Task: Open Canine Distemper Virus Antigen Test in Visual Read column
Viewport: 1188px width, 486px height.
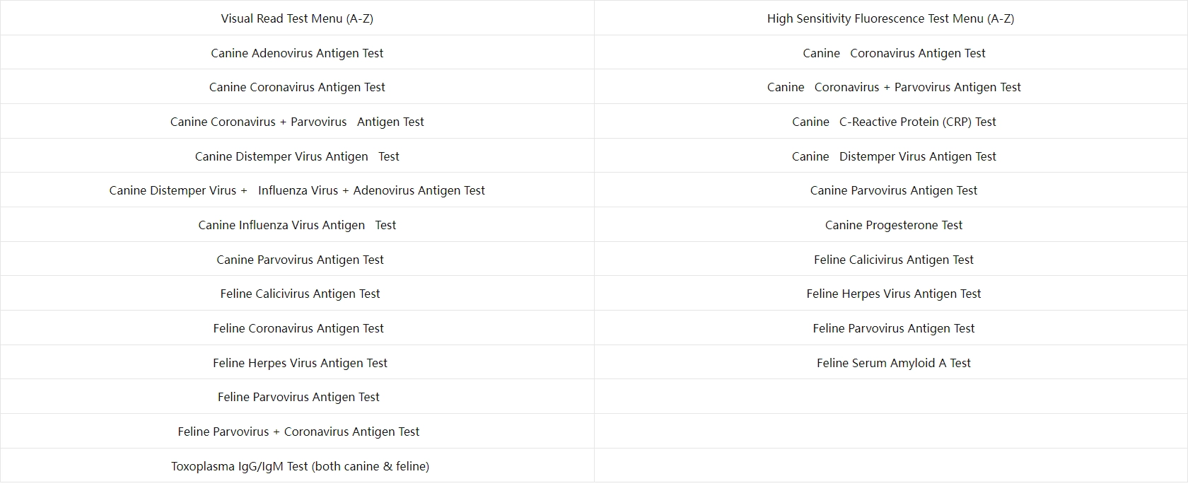Action: [297, 156]
